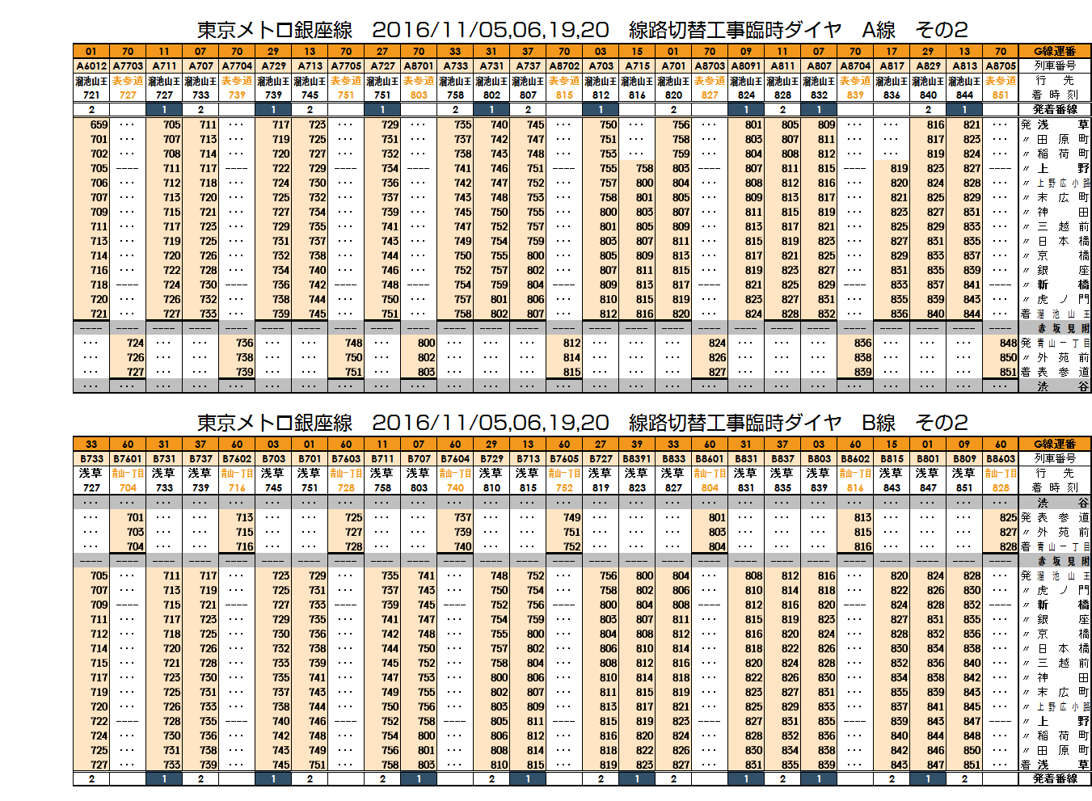Select train number B837
This screenshot has height=801, width=1092.
click(x=782, y=459)
